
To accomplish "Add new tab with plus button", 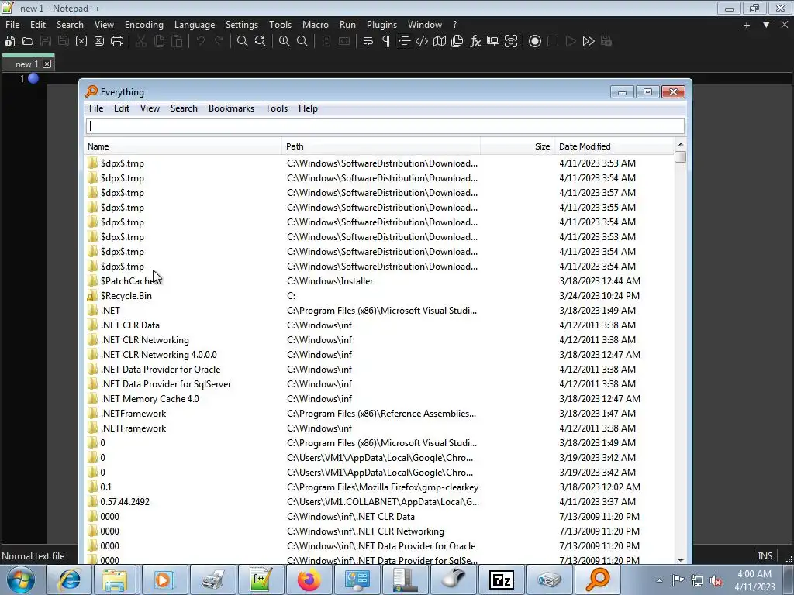I will 747,25.
